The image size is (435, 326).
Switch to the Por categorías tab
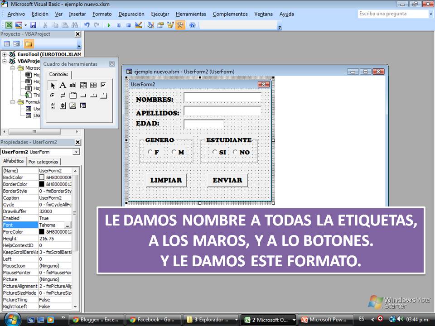(x=43, y=161)
